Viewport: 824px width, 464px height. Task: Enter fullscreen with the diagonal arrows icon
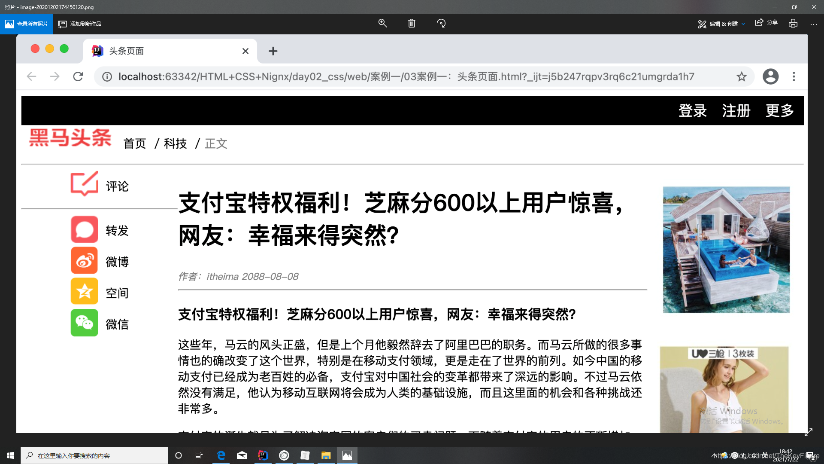click(x=809, y=432)
